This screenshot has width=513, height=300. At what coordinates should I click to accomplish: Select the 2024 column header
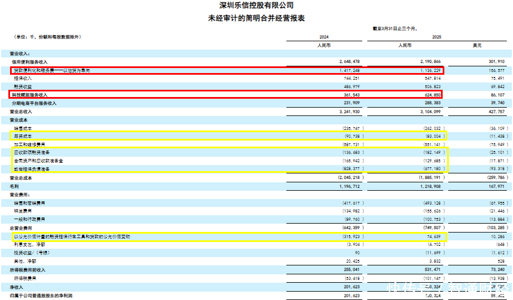point(324,37)
